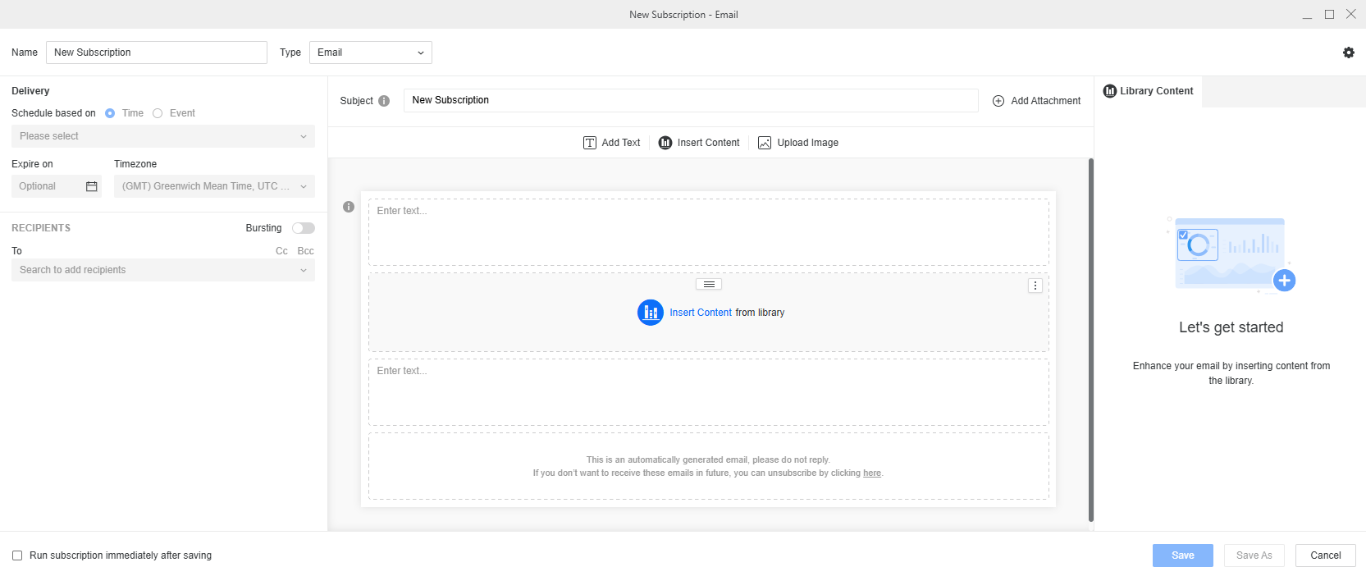Click the Save As button
This screenshot has height=576, width=1366.
(x=1254, y=555)
